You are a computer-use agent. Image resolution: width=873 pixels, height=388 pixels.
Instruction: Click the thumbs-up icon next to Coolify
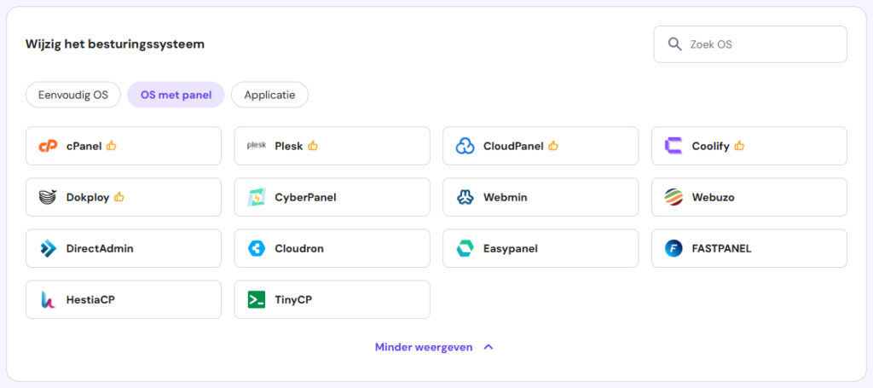pos(739,146)
